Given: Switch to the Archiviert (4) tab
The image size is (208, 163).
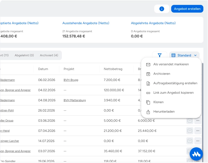Looking at the screenshot, I should 49,55.
